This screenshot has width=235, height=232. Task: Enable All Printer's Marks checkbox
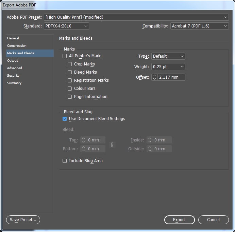[x=65, y=56]
